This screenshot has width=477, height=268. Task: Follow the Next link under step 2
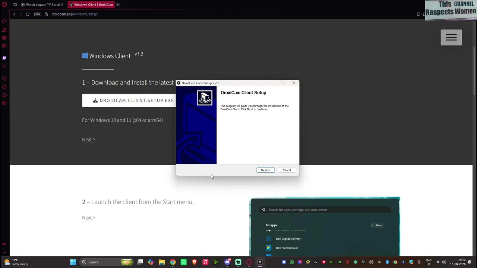click(89, 218)
